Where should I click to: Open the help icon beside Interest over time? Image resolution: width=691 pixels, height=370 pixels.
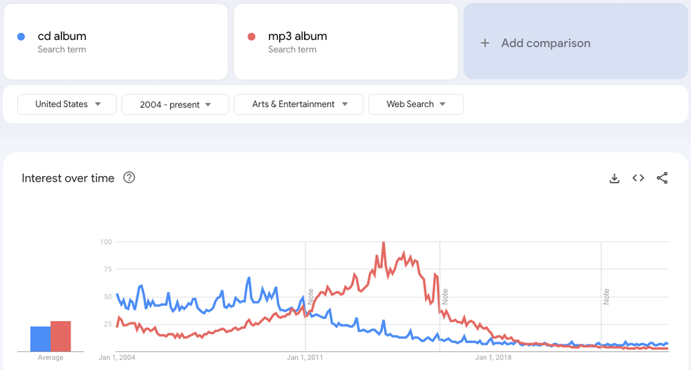pos(129,177)
